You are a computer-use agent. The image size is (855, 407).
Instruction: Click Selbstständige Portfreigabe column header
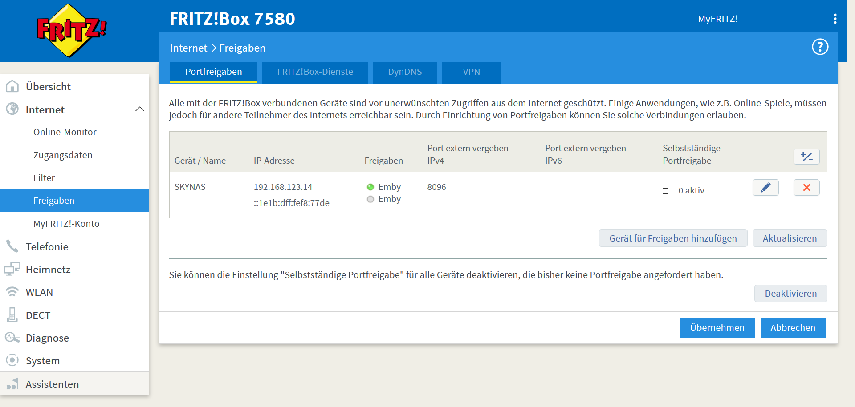coord(691,154)
